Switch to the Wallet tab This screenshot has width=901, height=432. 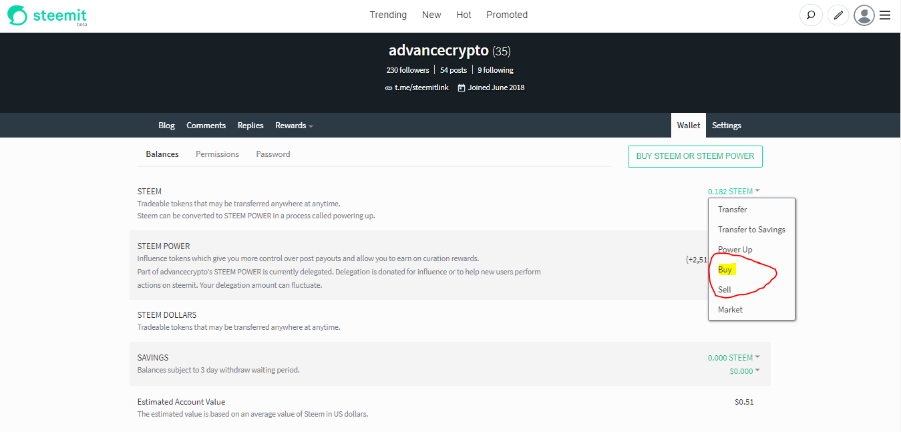pyautogui.click(x=689, y=126)
